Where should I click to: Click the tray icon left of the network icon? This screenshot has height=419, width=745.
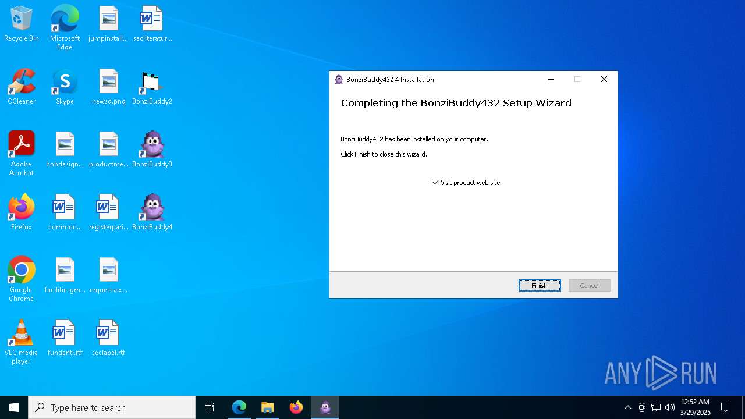642,407
